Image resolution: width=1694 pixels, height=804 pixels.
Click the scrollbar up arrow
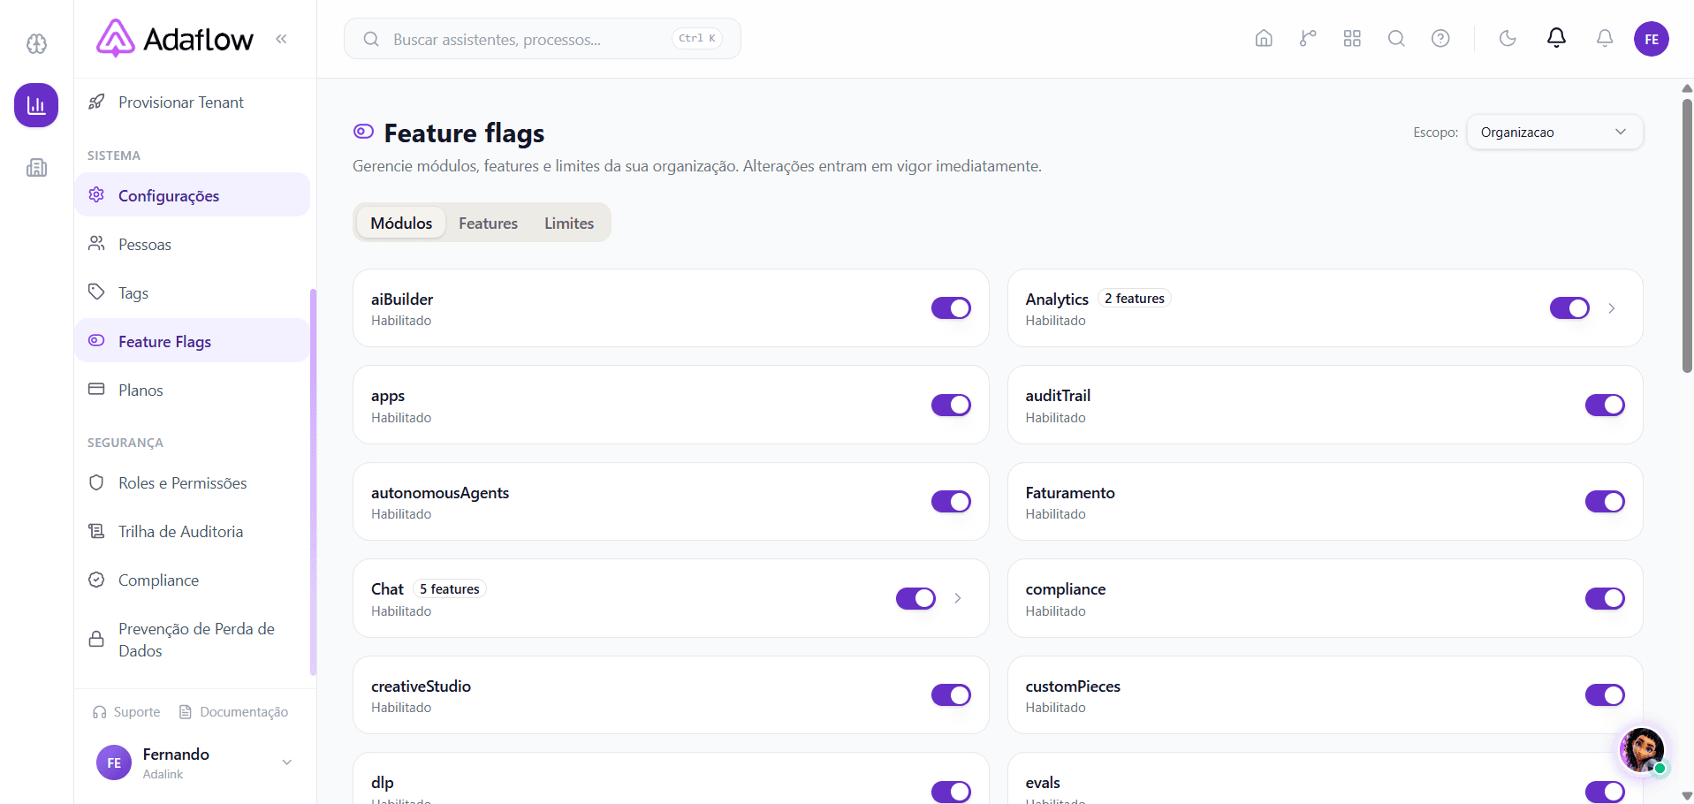click(x=1687, y=88)
